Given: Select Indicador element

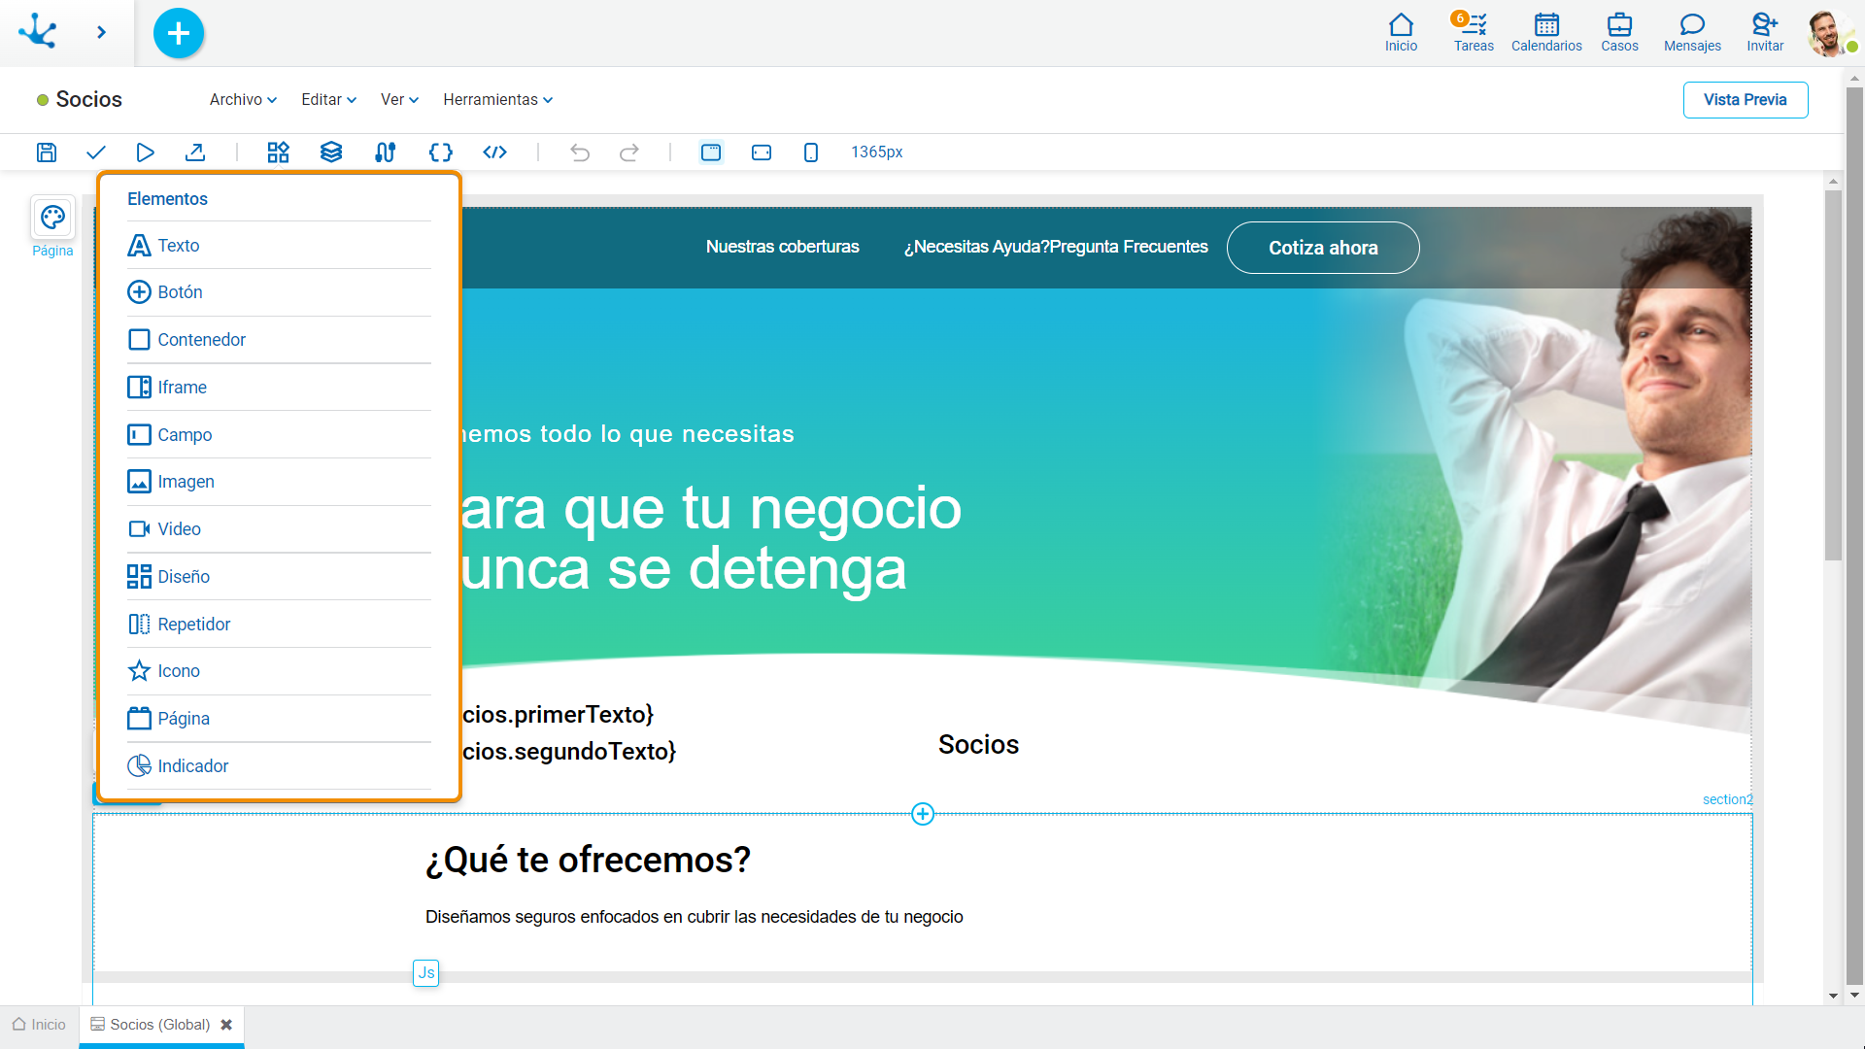Looking at the screenshot, I should (279, 766).
